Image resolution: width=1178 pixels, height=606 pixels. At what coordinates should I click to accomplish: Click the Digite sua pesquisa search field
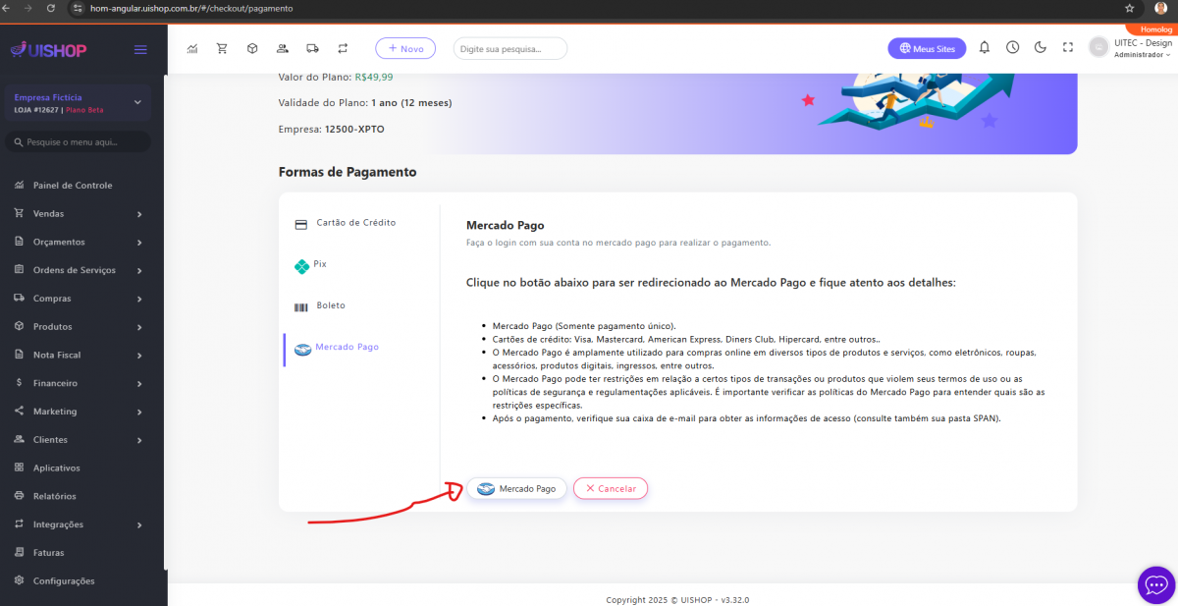(509, 48)
